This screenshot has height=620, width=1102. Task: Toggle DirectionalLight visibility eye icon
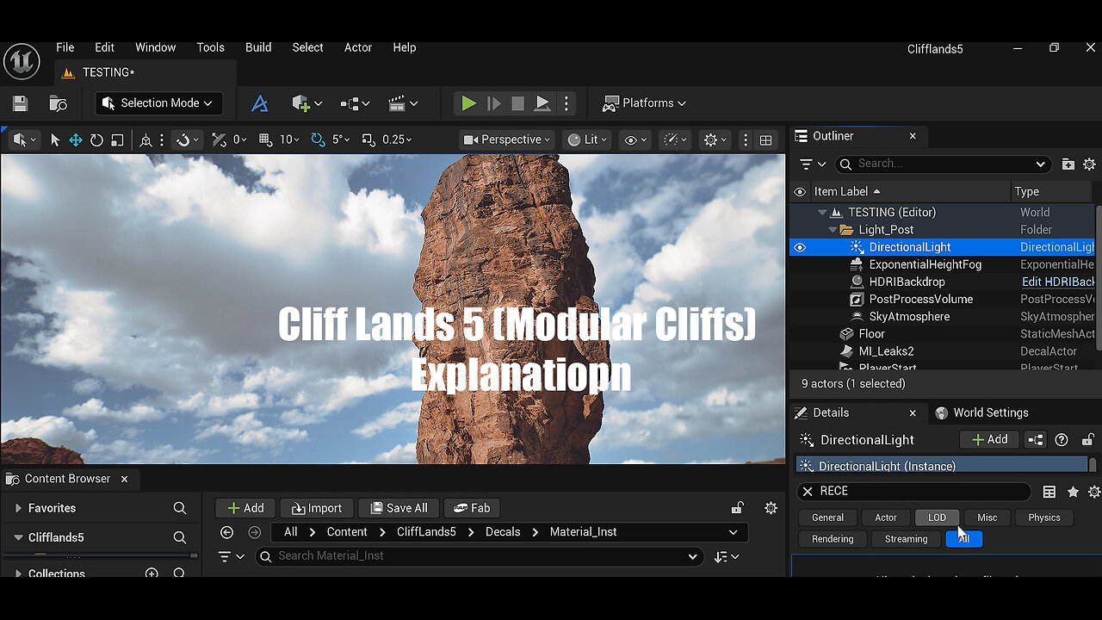pyautogui.click(x=800, y=247)
